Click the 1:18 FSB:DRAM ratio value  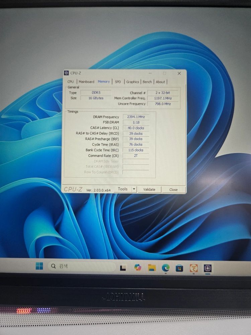pos(136,122)
